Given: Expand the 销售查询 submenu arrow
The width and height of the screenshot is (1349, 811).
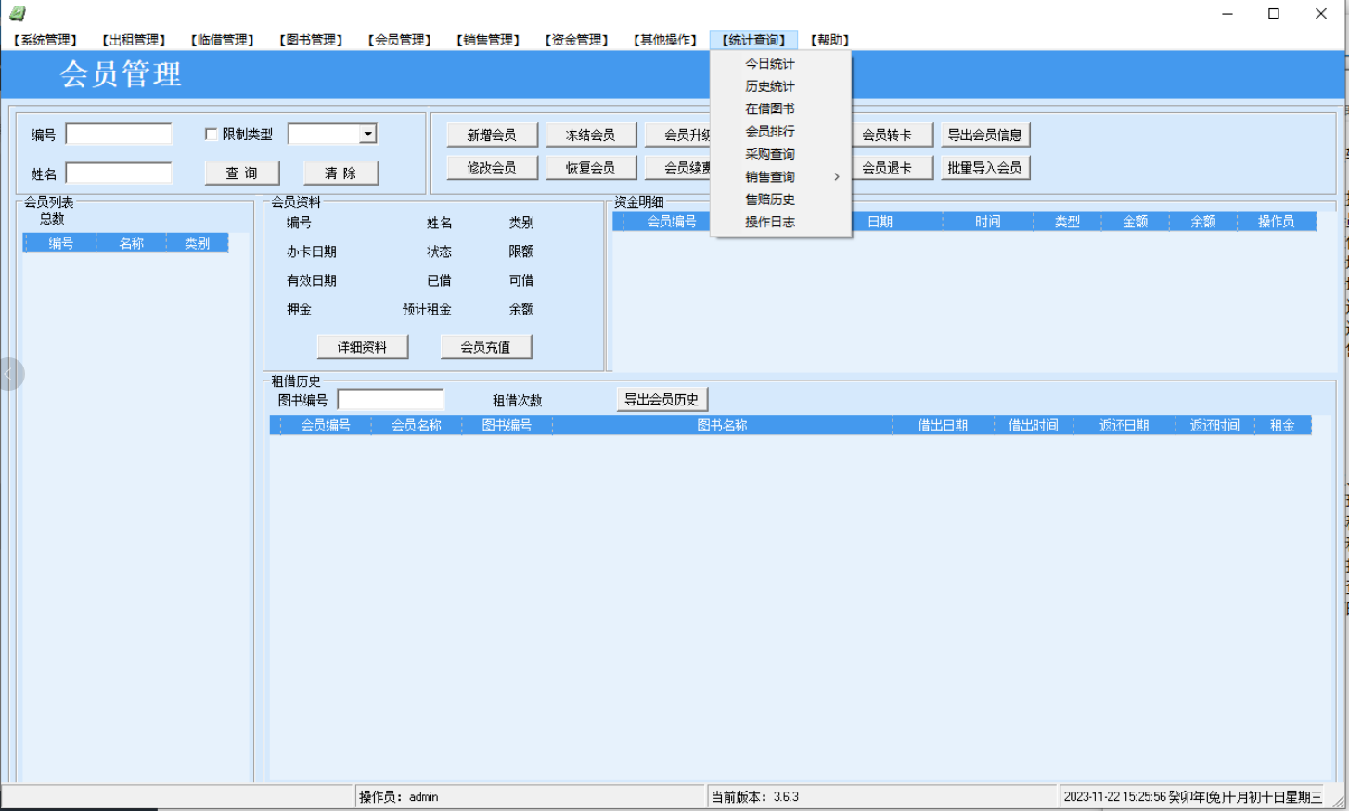Looking at the screenshot, I should pos(836,176).
